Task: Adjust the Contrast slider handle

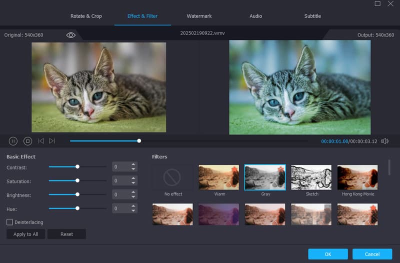Action: (x=77, y=166)
